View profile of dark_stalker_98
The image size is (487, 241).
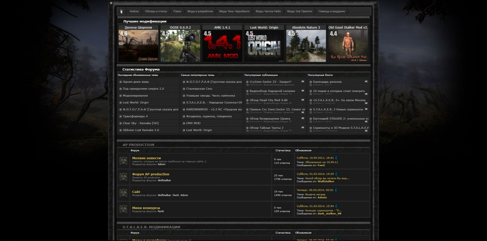tap(329, 214)
